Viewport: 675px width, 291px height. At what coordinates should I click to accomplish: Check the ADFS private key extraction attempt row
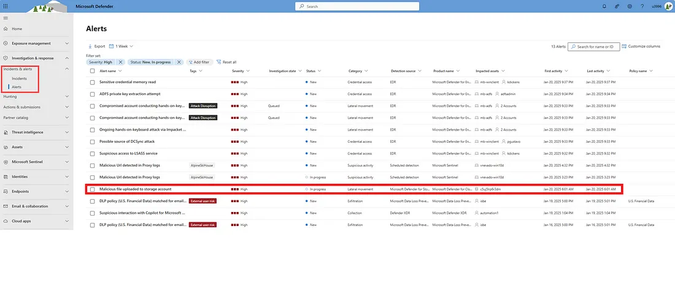click(93, 94)
